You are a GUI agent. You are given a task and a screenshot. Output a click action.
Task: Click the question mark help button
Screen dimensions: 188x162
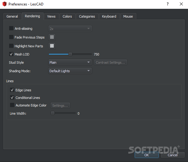168,4
